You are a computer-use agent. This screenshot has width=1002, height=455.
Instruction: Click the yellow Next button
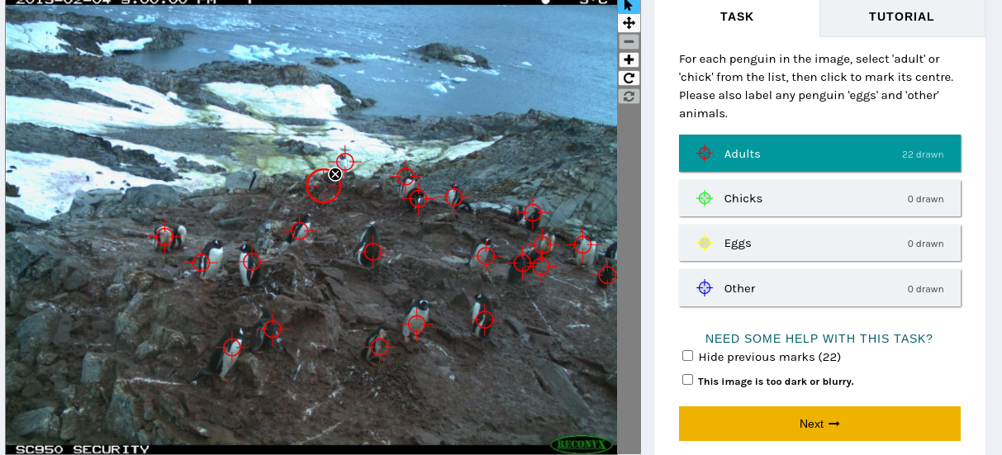tap(819, 424)
